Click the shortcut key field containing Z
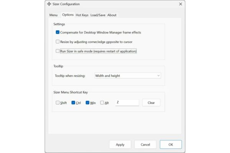The width and height of the screenshot is (230, 153). pyautogui.click(x=127, y=103)
